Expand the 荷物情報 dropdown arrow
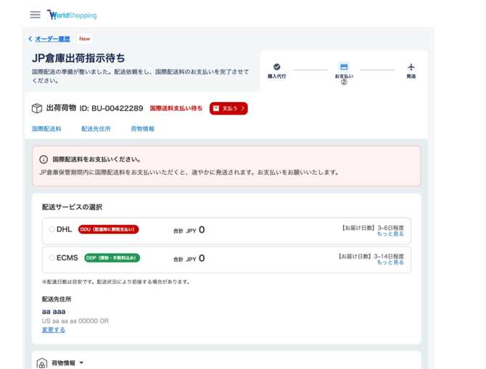This screenshot has height=369, width=486. 81,362
